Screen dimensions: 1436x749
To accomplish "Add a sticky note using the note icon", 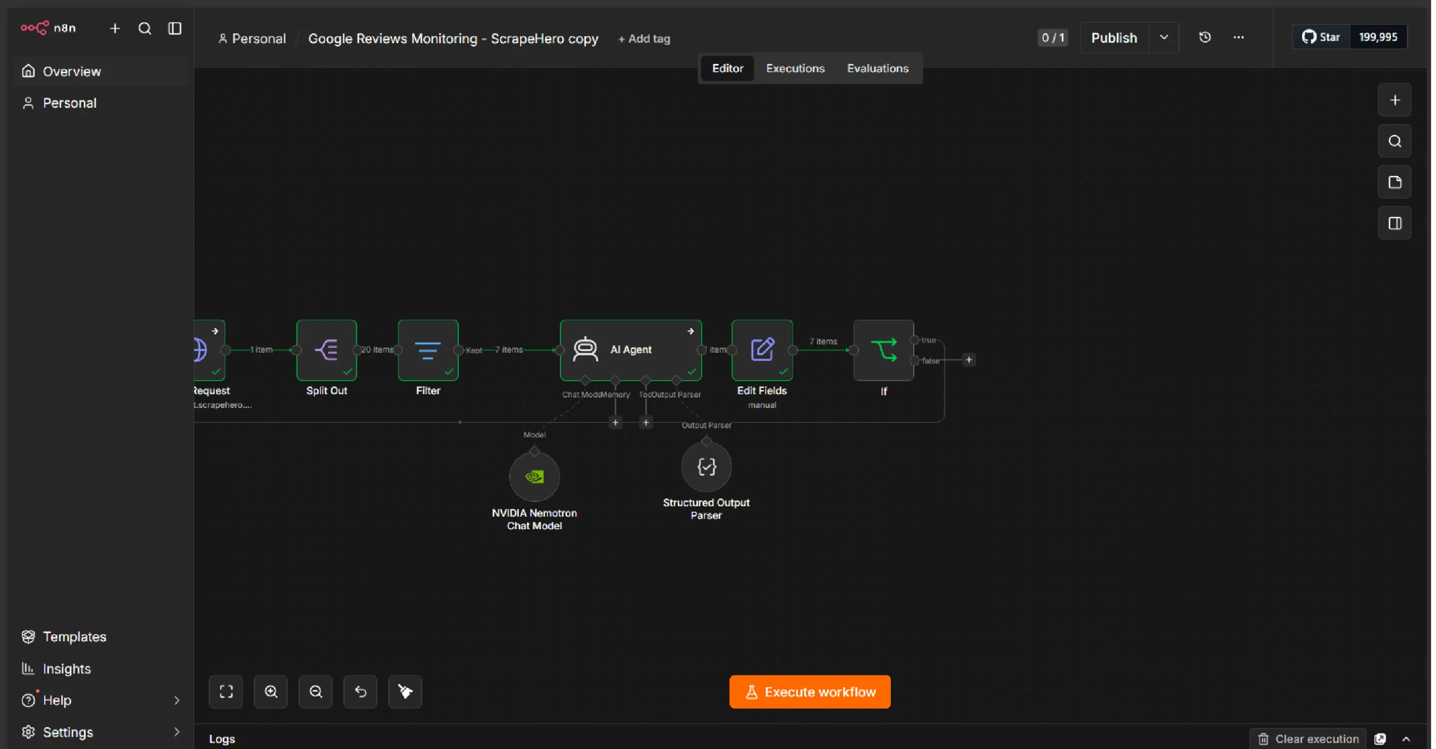I will coord(1394,182).
